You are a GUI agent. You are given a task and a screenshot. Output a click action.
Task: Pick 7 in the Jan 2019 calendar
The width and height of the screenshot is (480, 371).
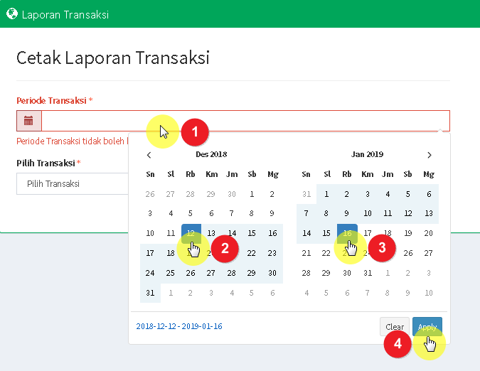click(x=306, y=213)
